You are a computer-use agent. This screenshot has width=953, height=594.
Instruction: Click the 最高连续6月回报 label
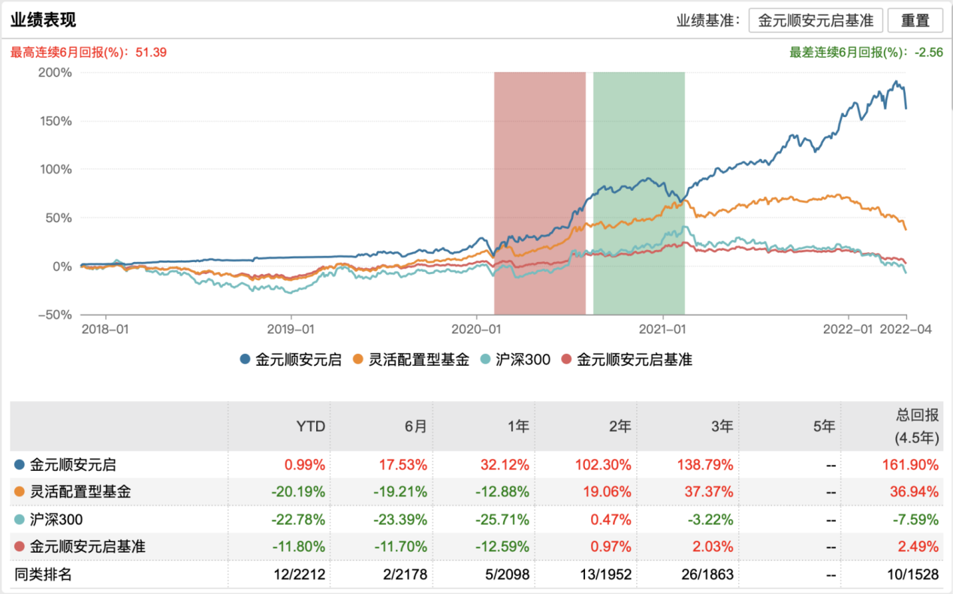[x=88, y=53]
